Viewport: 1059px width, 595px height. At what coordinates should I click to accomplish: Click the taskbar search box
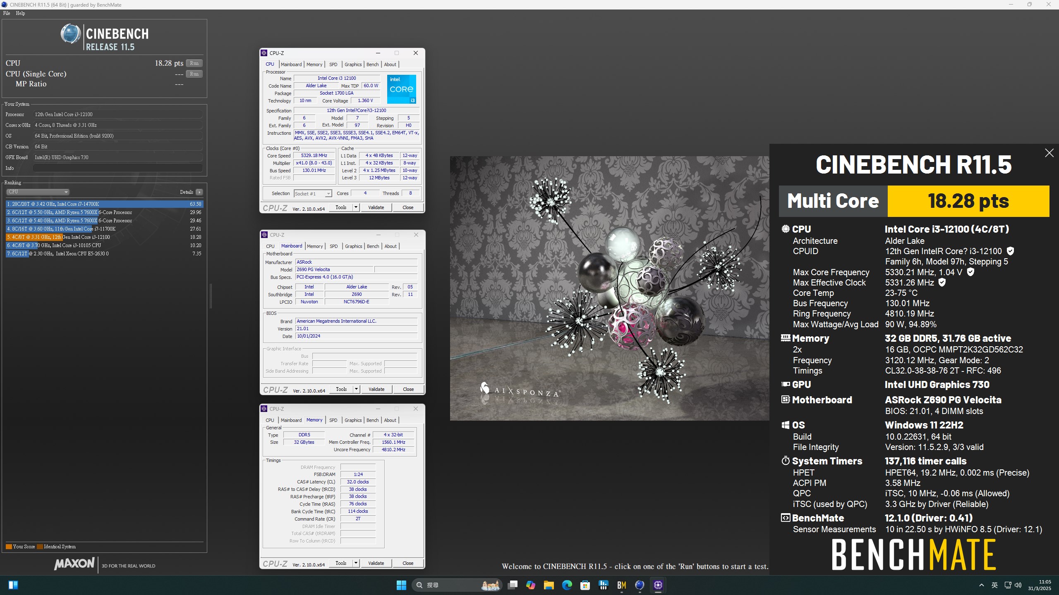[457, 585]
